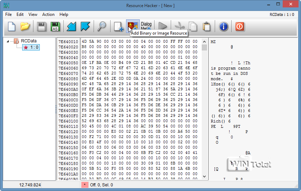Image resolution: width=301 pixels, height=191 pixels.
Task: Open the View menu
Action: coord(33,14)
